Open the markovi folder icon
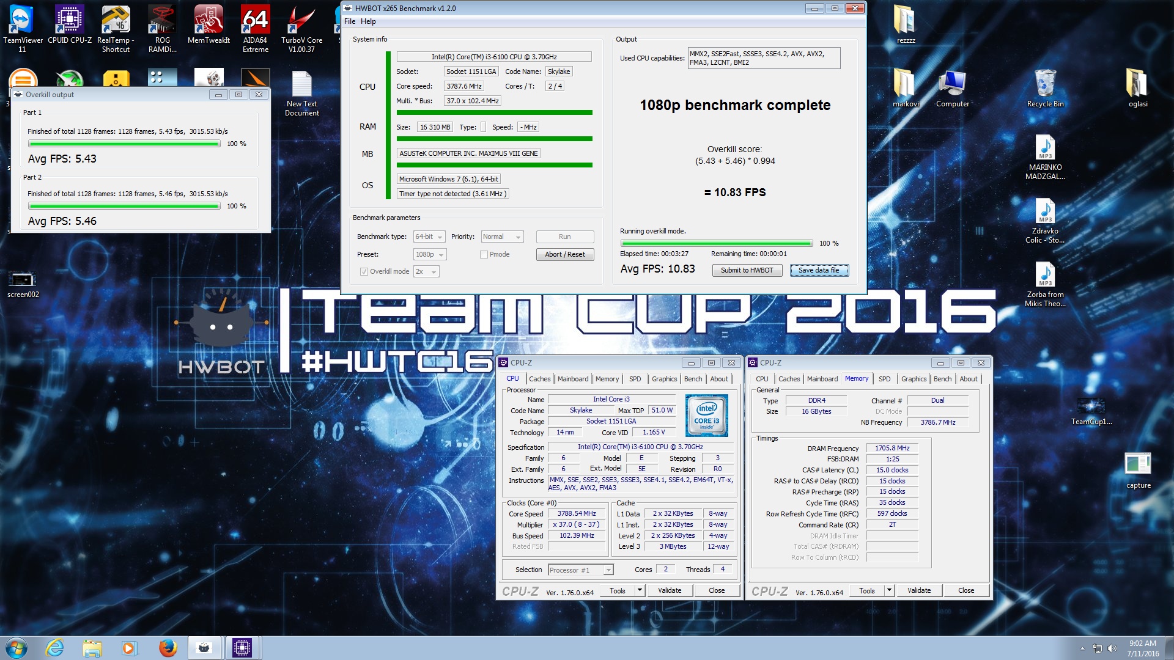 click(x=906, y=88)
